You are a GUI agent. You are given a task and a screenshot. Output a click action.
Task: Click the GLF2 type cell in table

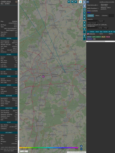[101, 34]
